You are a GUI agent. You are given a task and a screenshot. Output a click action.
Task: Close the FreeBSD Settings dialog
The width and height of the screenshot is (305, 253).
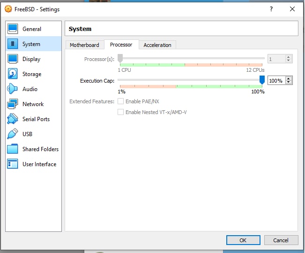point(292,9)
